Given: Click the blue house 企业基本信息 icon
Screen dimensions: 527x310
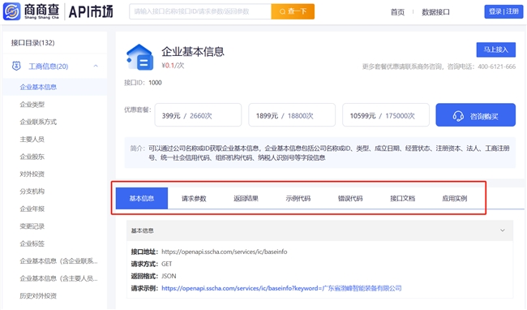Looking at the screenshot, I should click(x=139, y=57).
